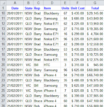The width and height of the screenshot is (104, 107).
Task: Select cell with total $66,740.00
Action: 95,75
